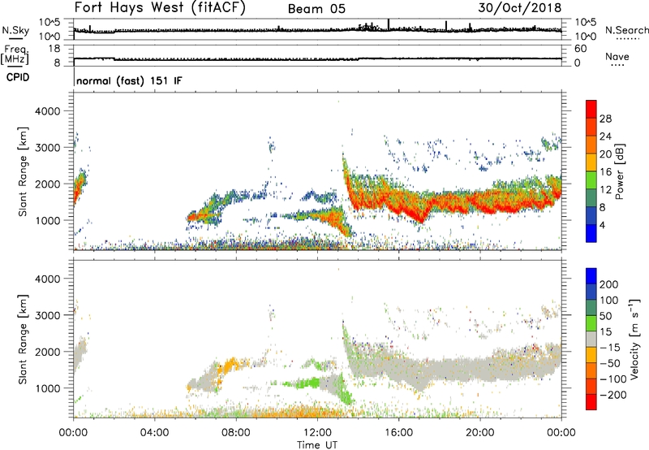Select the 'normal (fast) 151 IF' text
The image size is (649, 450).
129,80
